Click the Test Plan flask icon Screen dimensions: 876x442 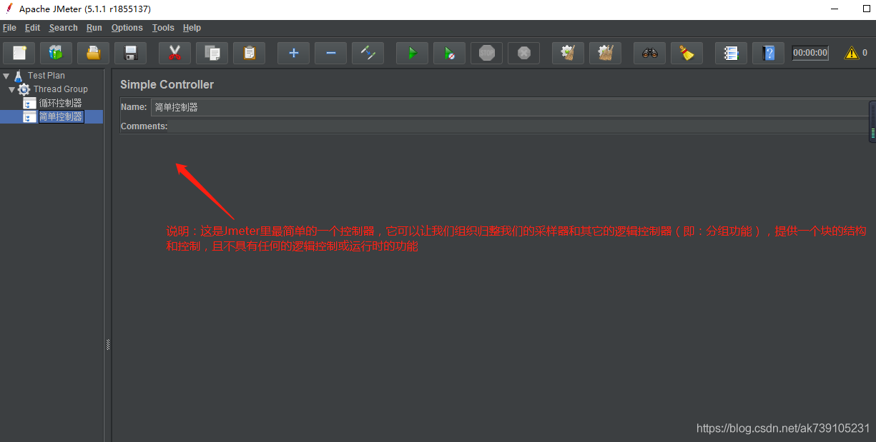click(x=19, y=76)
